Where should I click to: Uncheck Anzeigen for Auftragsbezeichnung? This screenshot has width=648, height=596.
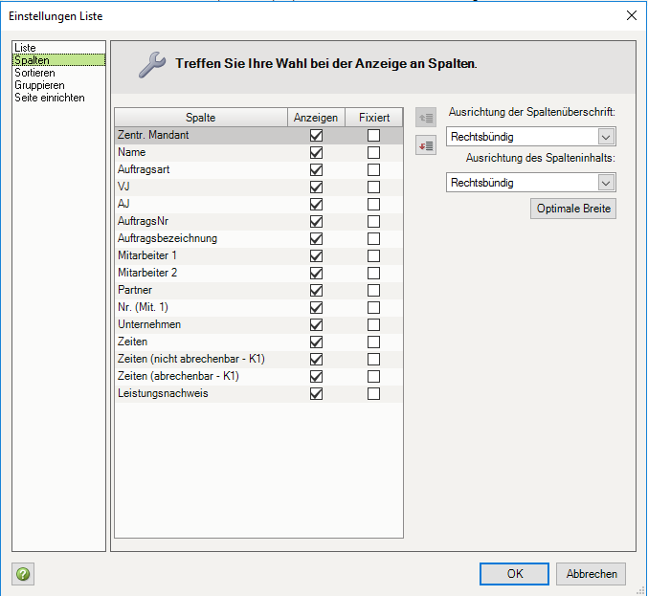(x=316, y=239)
